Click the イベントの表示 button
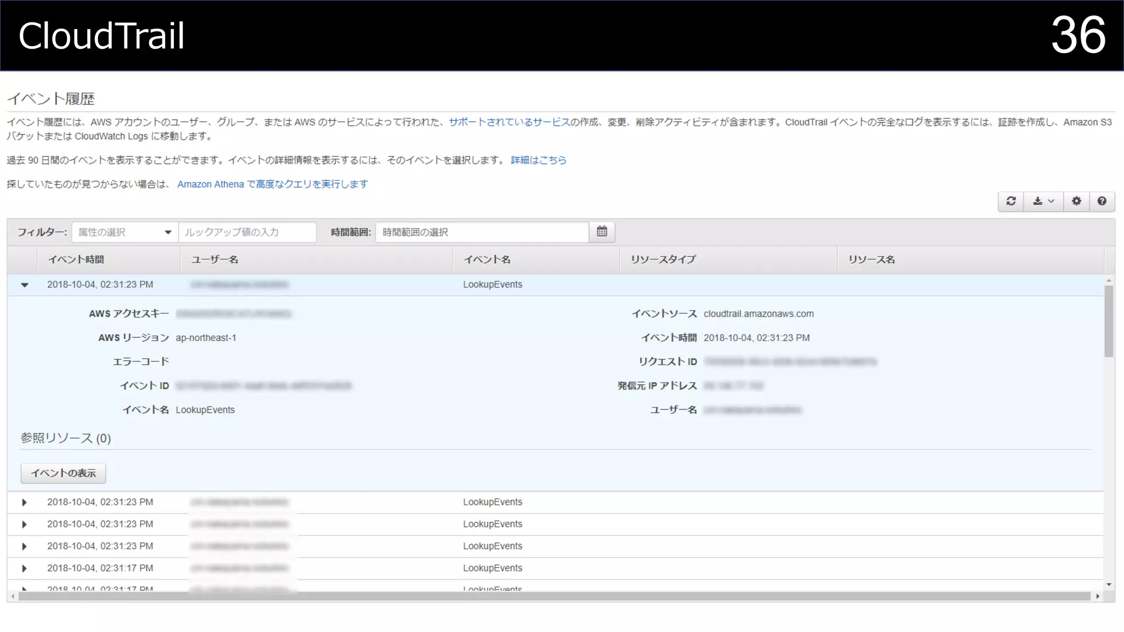This screenshot has width=1124, height=632. [63, 473]
